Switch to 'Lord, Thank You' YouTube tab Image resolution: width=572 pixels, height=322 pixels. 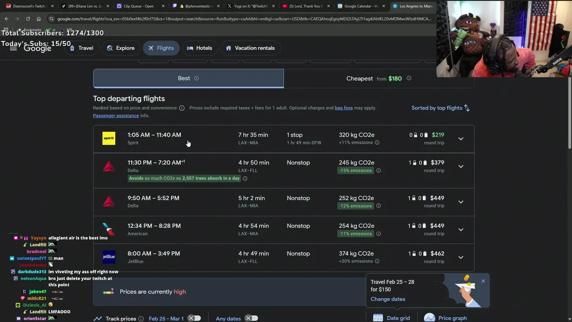coord(306,6)
